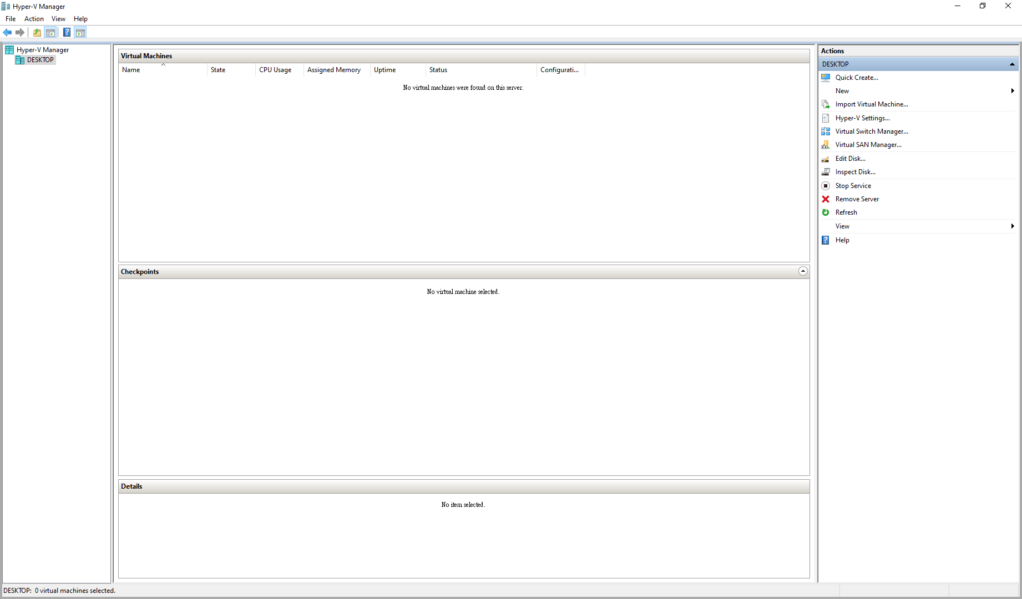
Task: Select Edit Disk in the Actions pane
Action: tap(849, 158)
